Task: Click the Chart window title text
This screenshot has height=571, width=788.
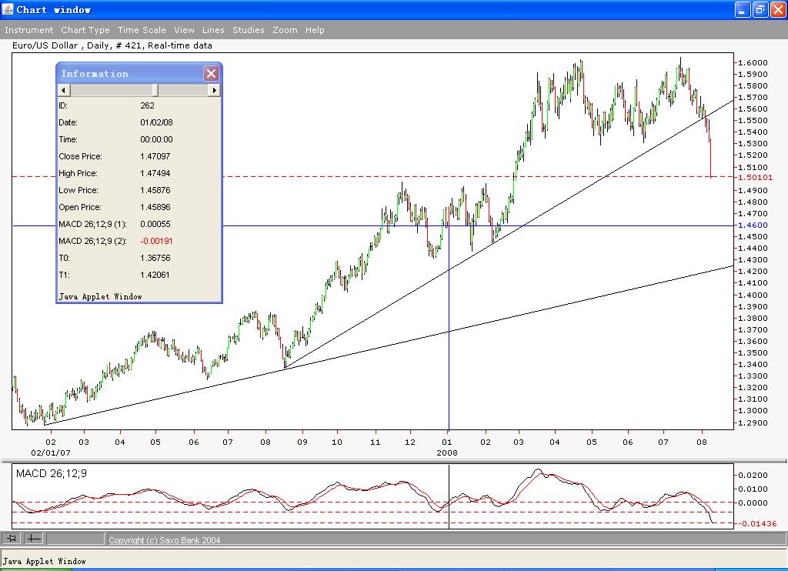Action: click(x=53, y=10)
